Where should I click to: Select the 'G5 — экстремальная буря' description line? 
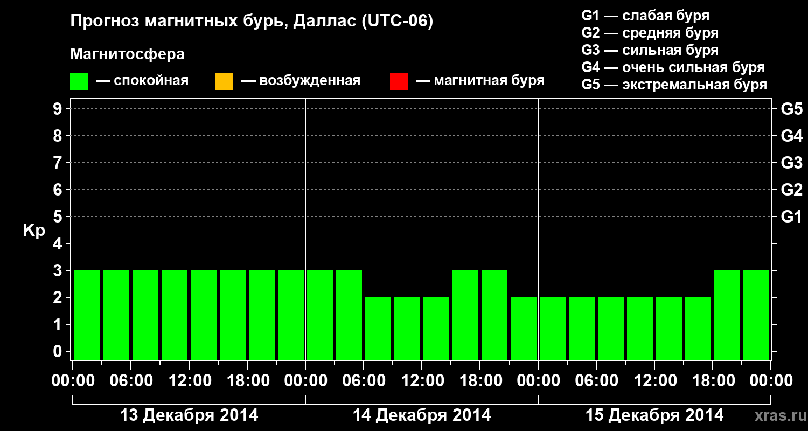pos(674,85)
